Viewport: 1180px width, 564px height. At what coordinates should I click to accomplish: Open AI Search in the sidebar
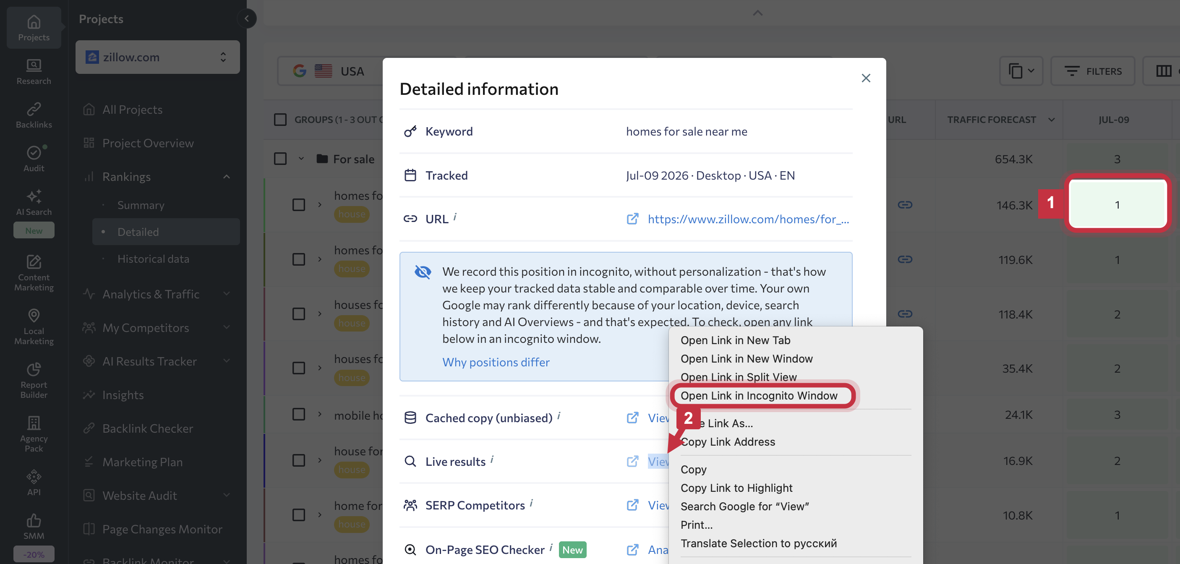(34, 202)
